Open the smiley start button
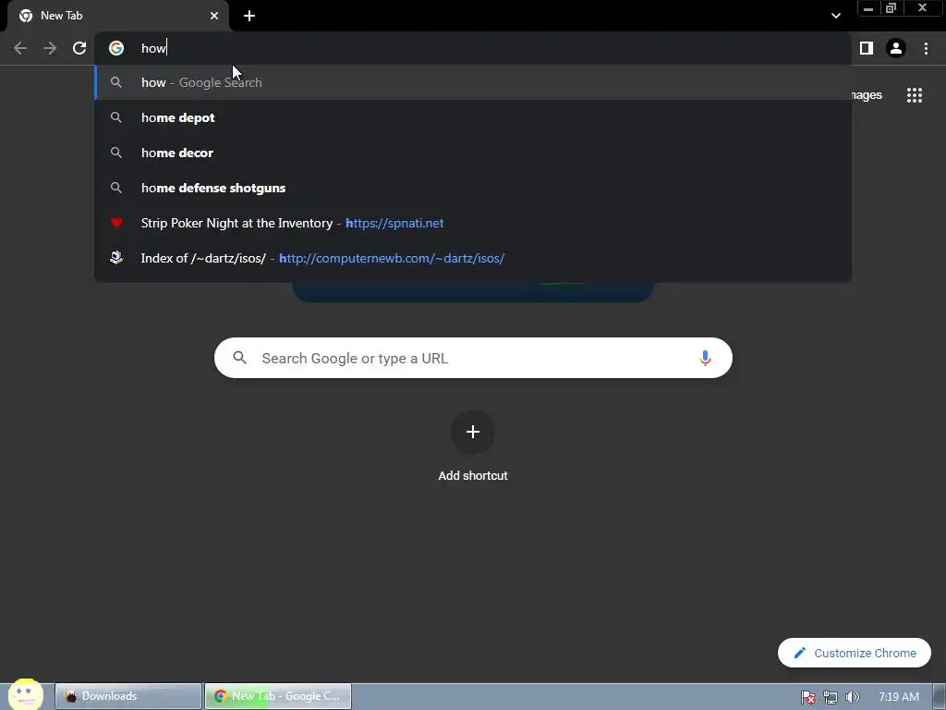This screenshot has height=710, width=946. [x=25, y=694]
